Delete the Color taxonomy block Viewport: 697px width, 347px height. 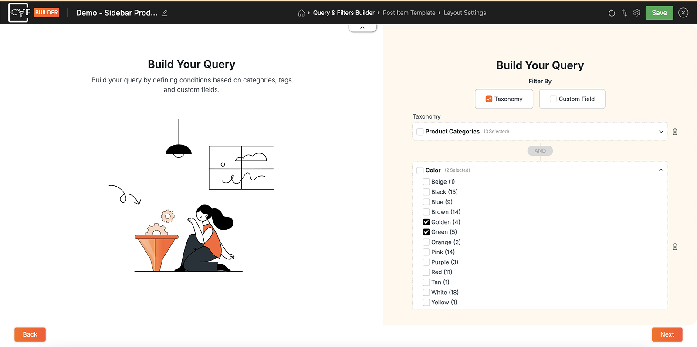(675, 247)
